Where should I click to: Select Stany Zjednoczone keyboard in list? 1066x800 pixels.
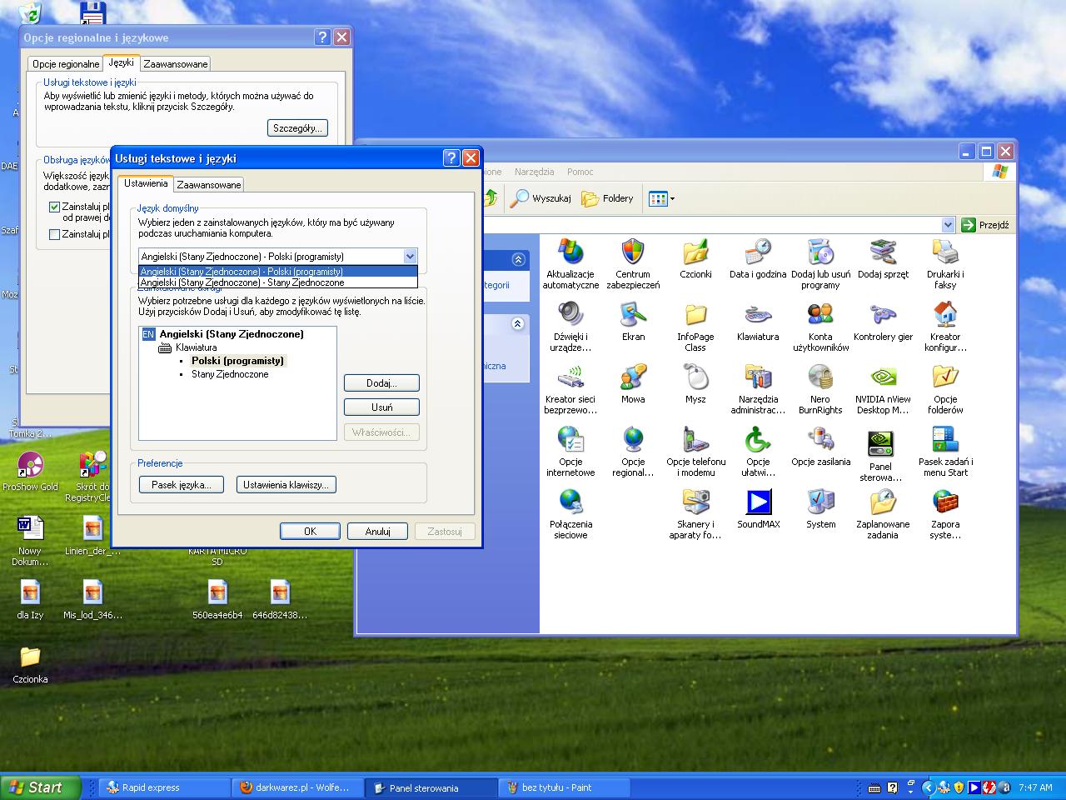pyautogui.click(x=230, y=374)
